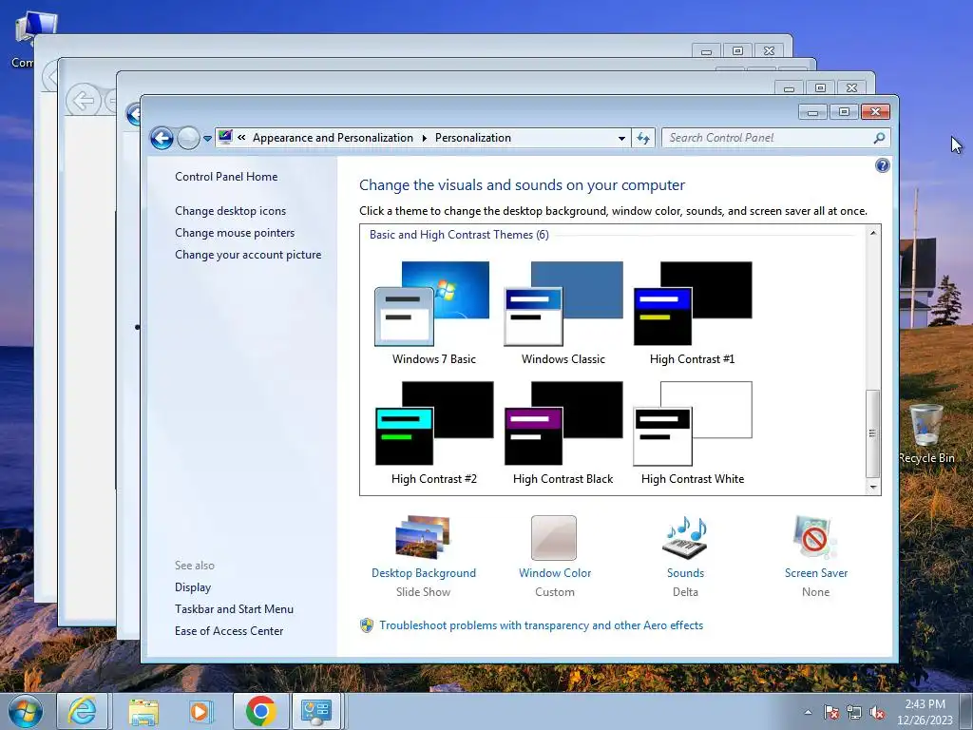The width and height of the screenshot is (973, 730).
Task: Click the themes list scrollbar thumb
Action: pyautogui.click(x=872, y=433)
